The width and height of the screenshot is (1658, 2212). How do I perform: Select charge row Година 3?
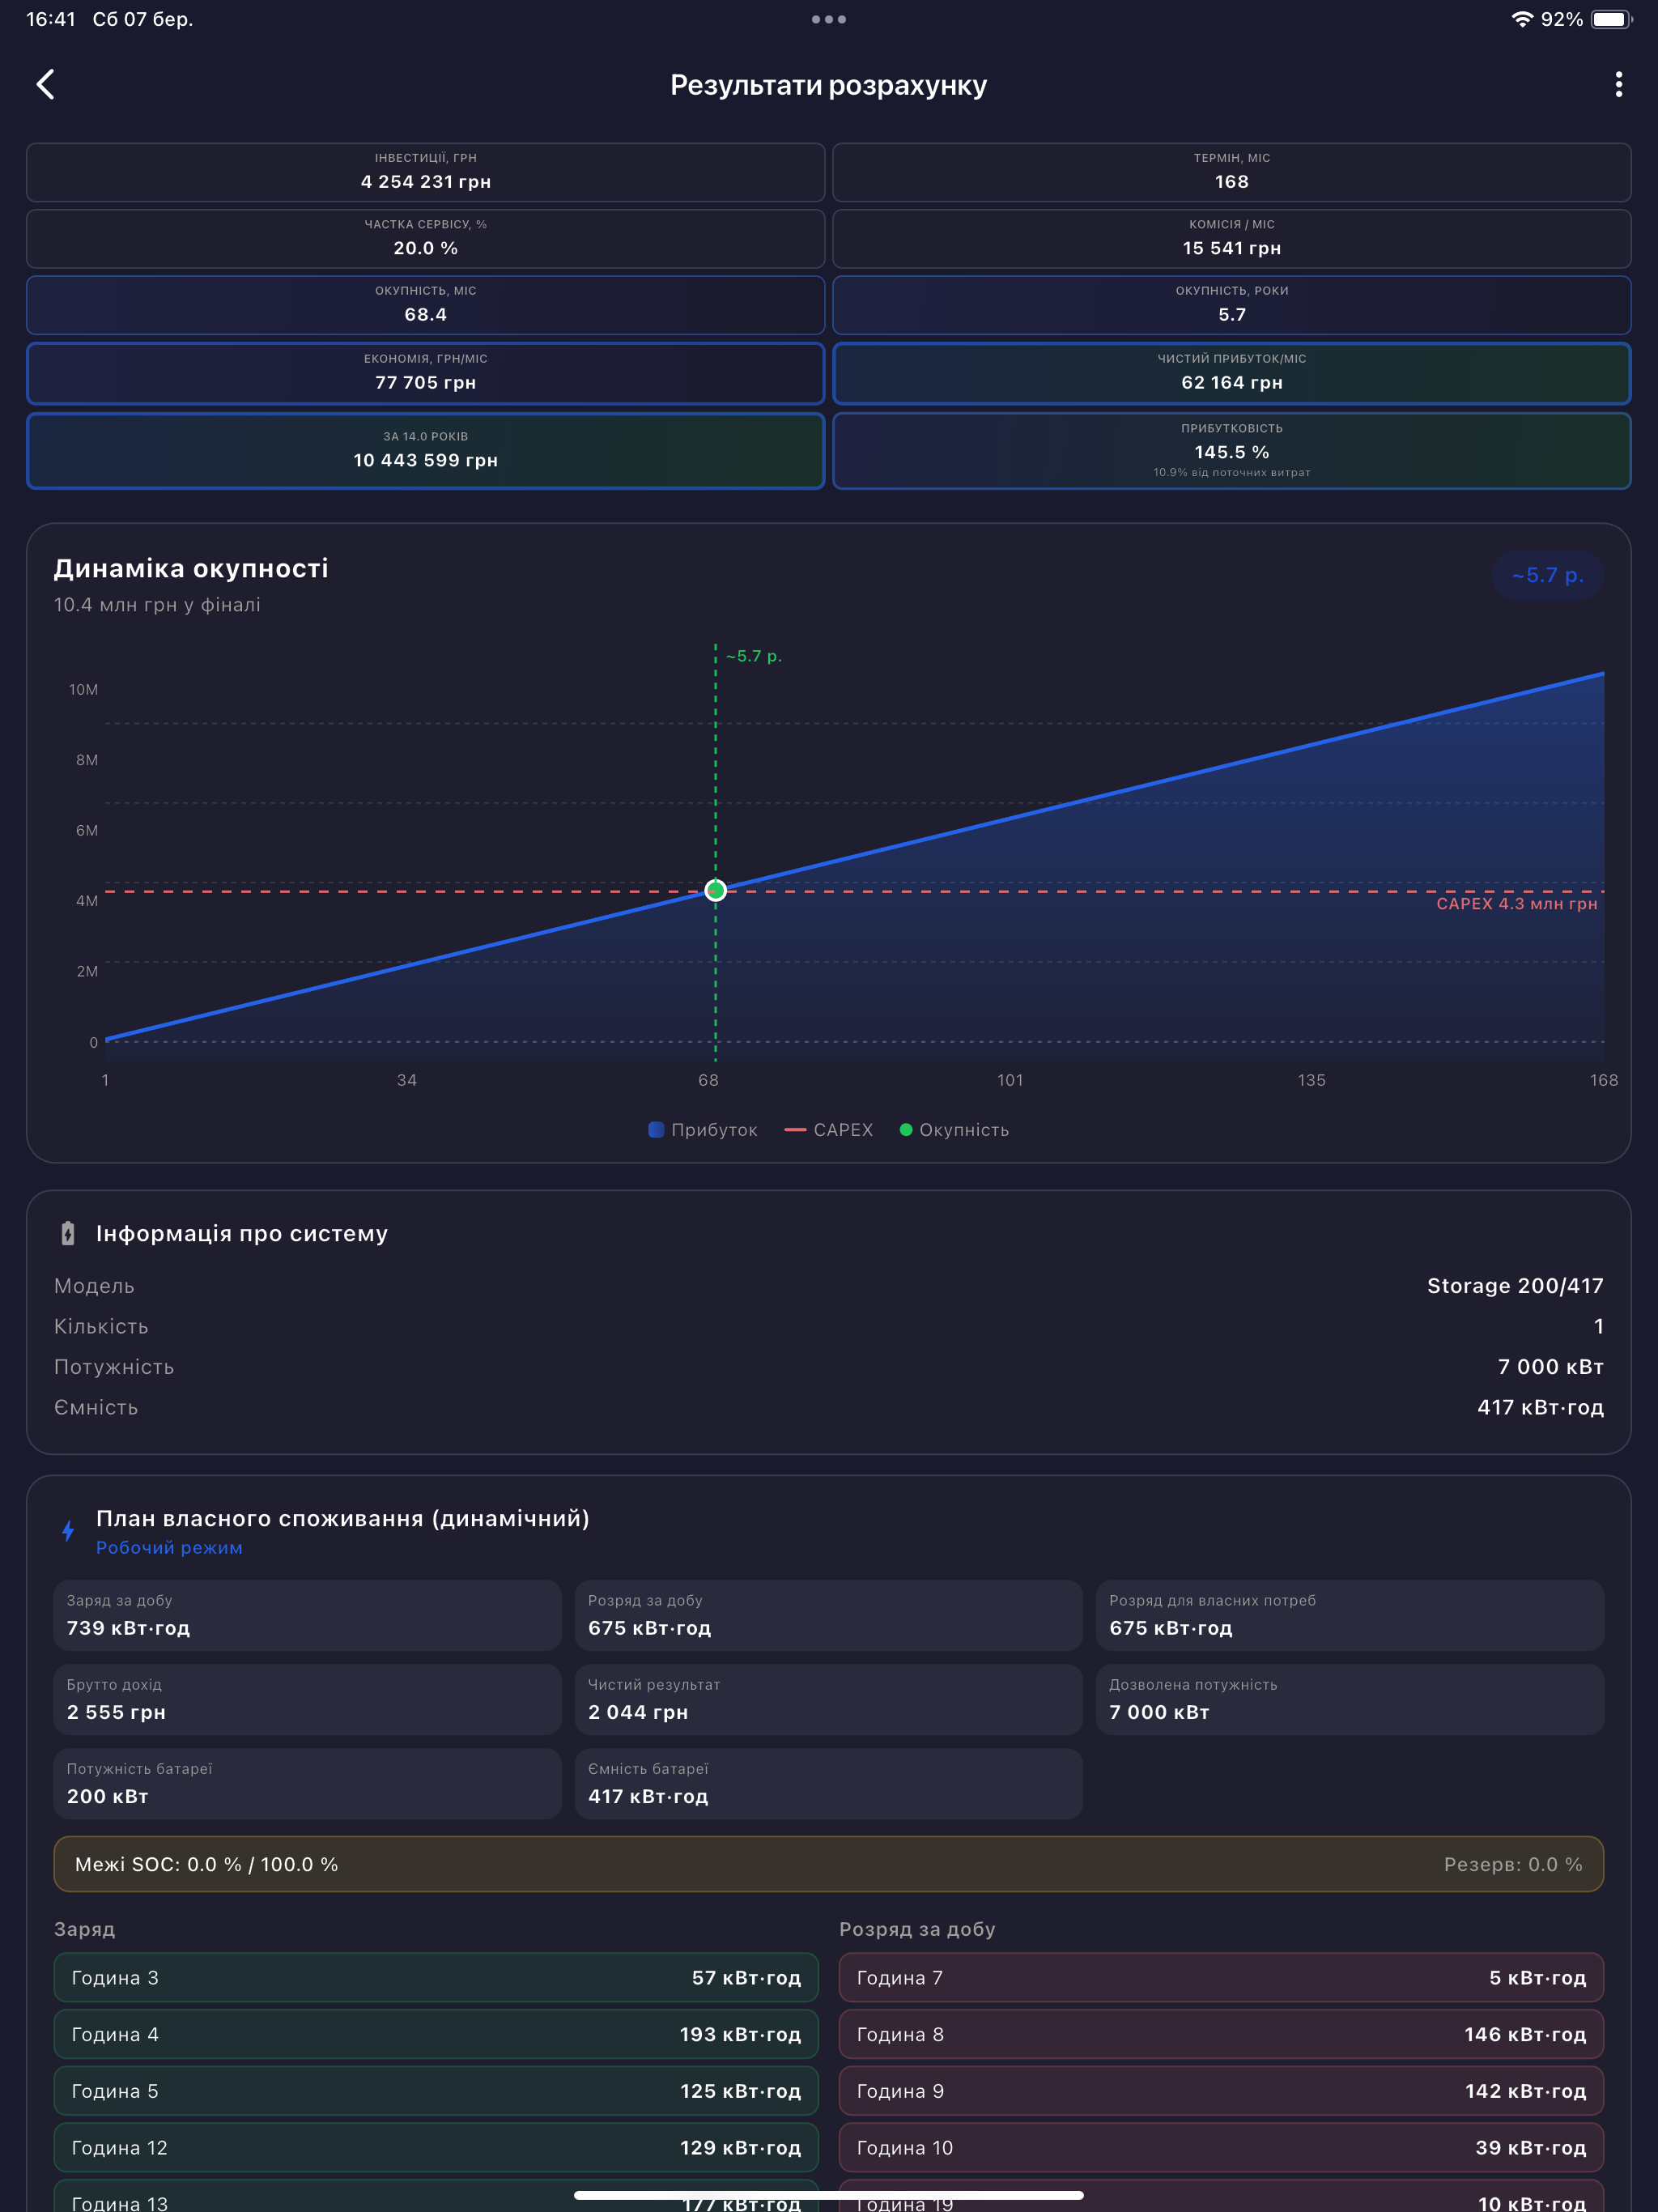[436, 1977]
